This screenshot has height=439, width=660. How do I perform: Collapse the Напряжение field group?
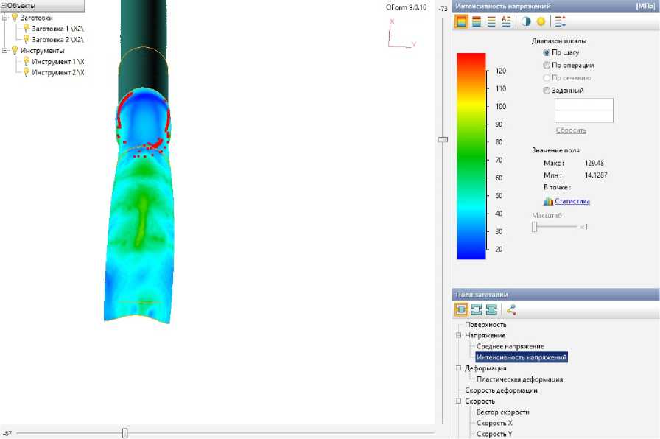[x=459, y=335]
